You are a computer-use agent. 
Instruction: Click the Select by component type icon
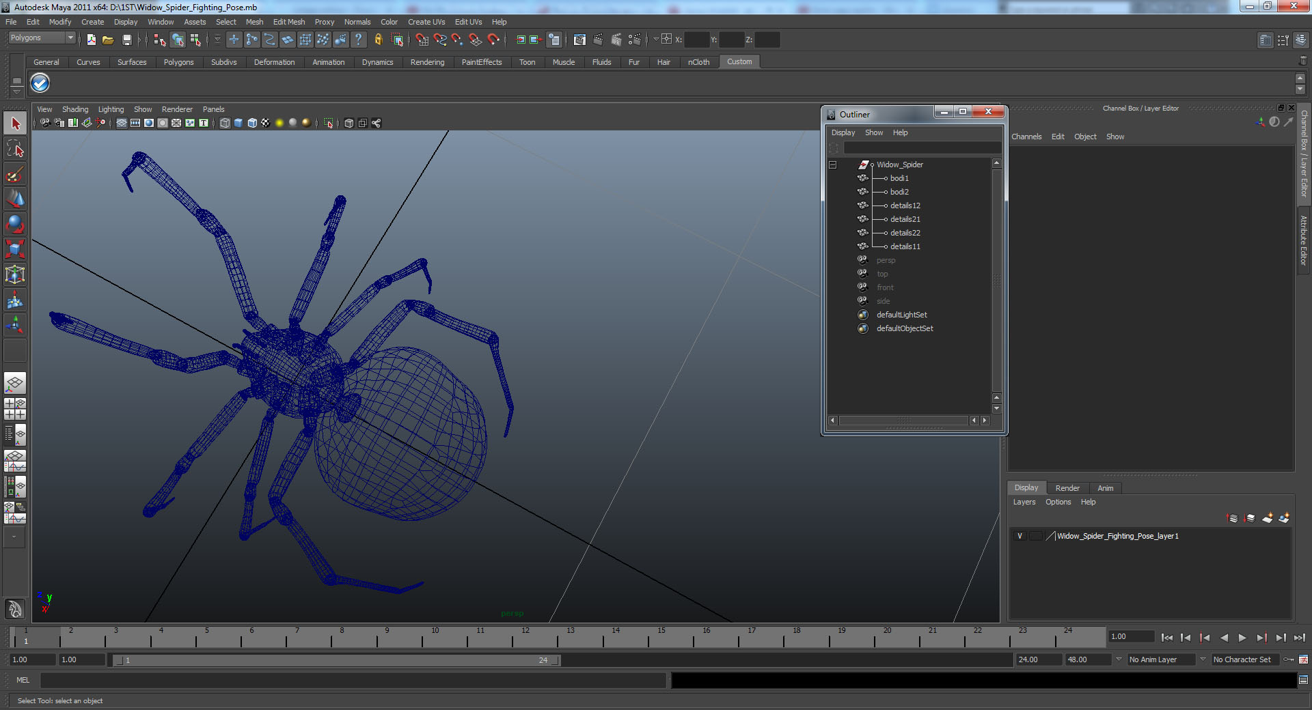195,40
